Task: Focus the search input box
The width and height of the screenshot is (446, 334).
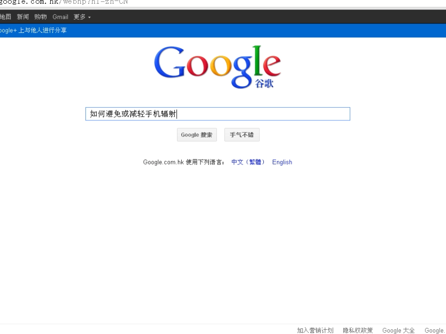Action: pos(217,114)
